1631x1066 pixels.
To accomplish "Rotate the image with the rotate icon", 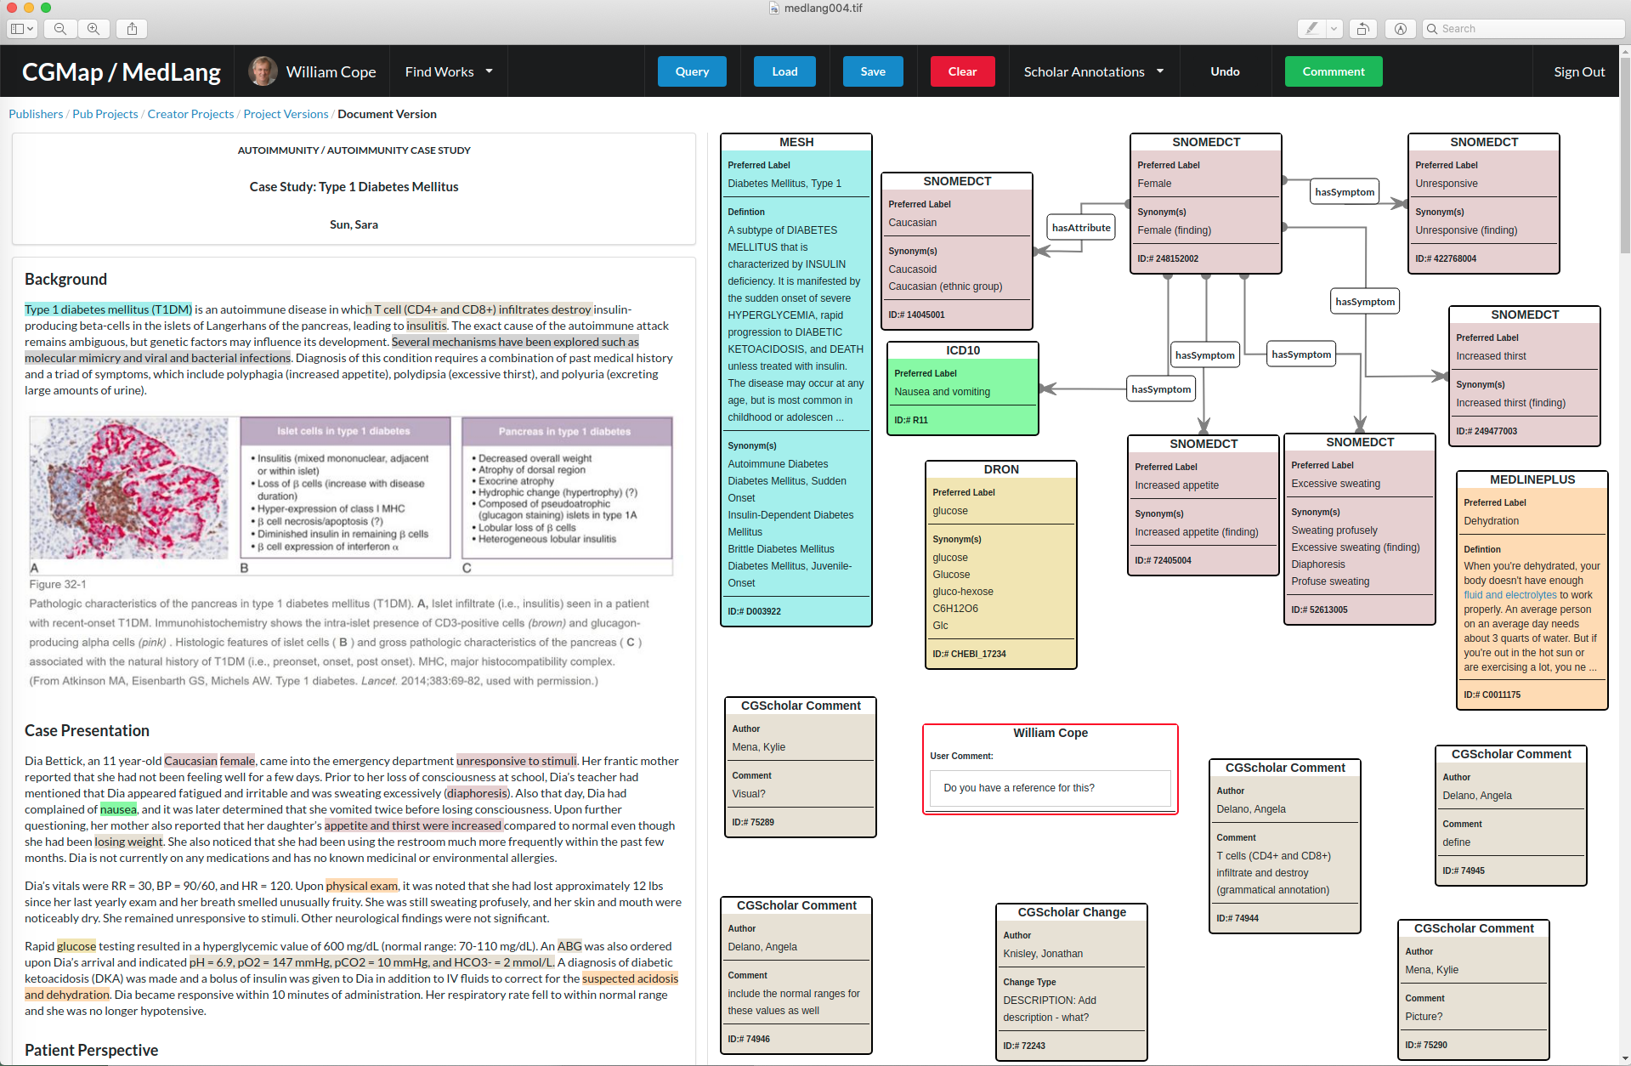I will point(1362,29).
